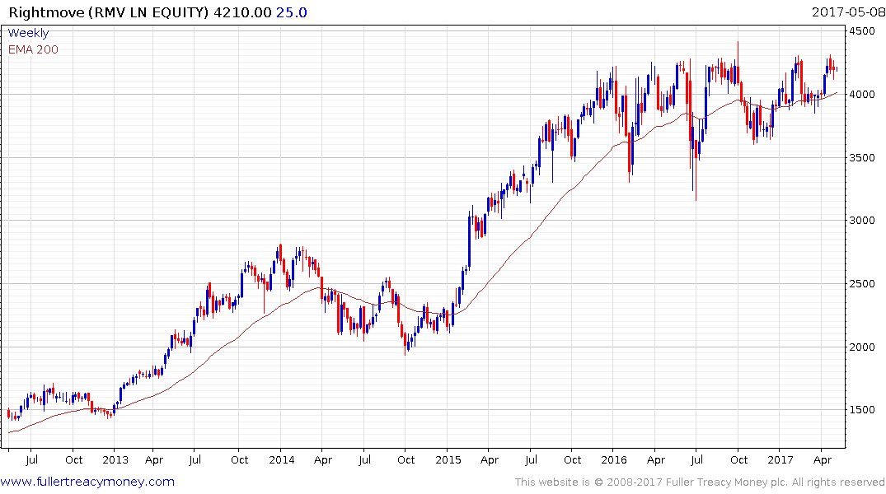Click the 2016 year label on time axis
This screenshot has width=886, height=494.
[614, 459]
